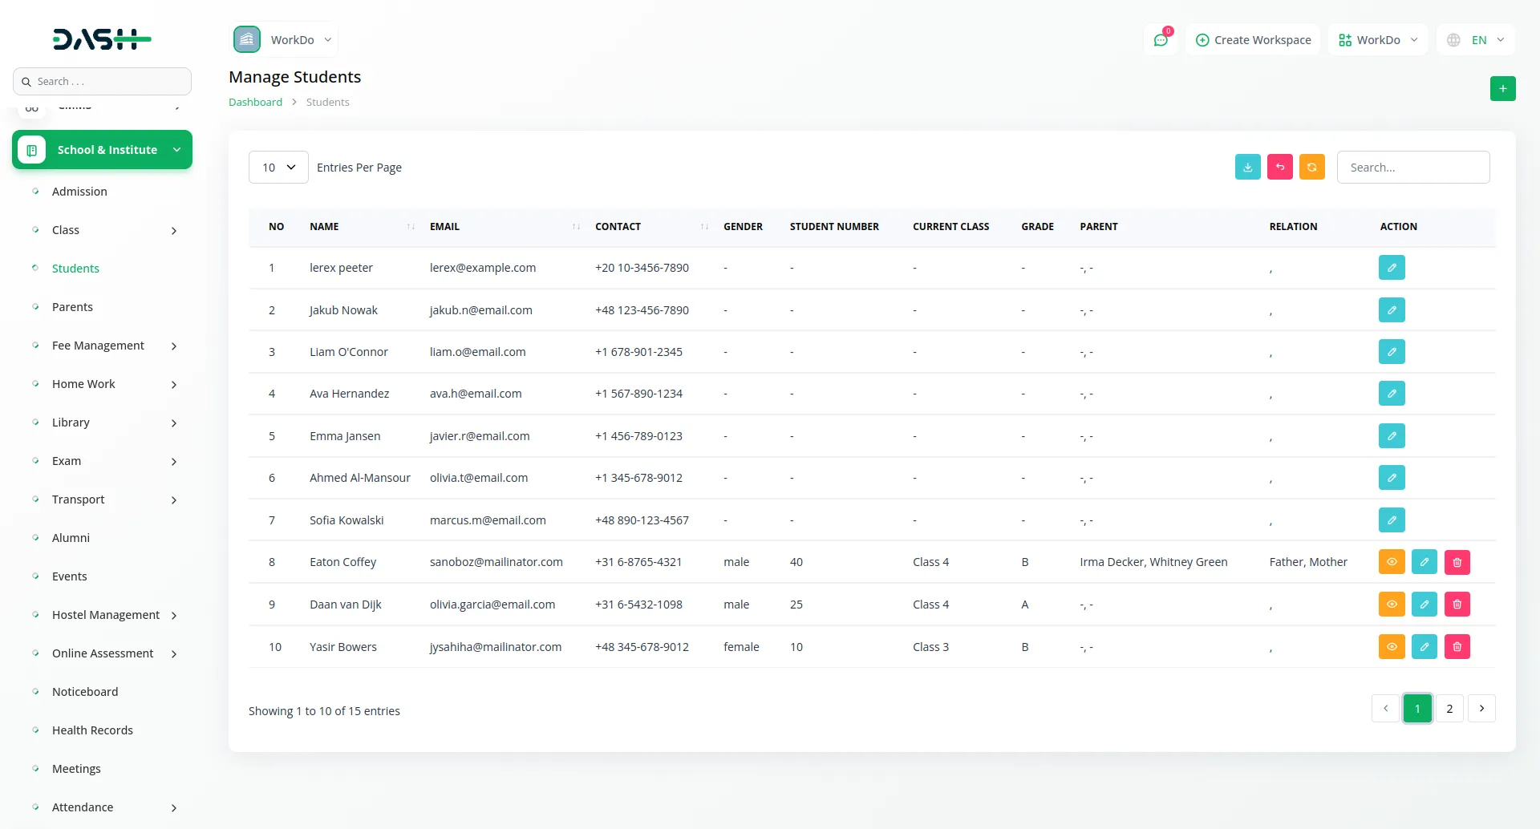The width and height of the screenshot is (1540, 829).
Task: Open the Events menu item
Action: point(69,576)
